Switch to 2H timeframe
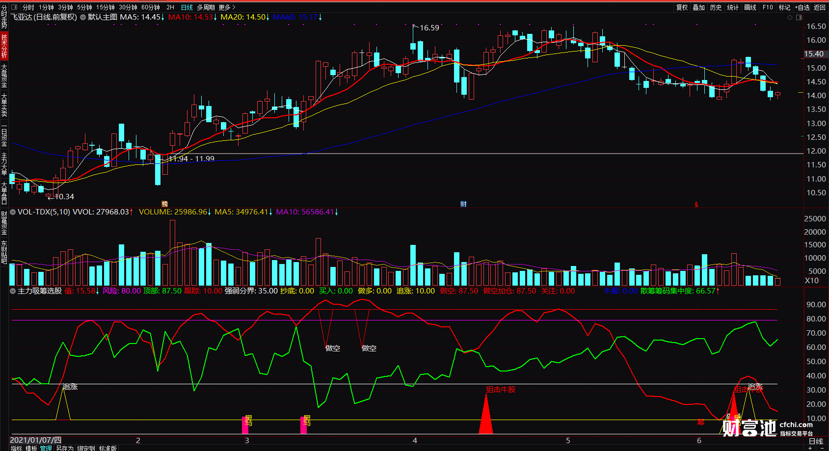The width and height of the screenshot is (829, 451). (x=170, y=7)
